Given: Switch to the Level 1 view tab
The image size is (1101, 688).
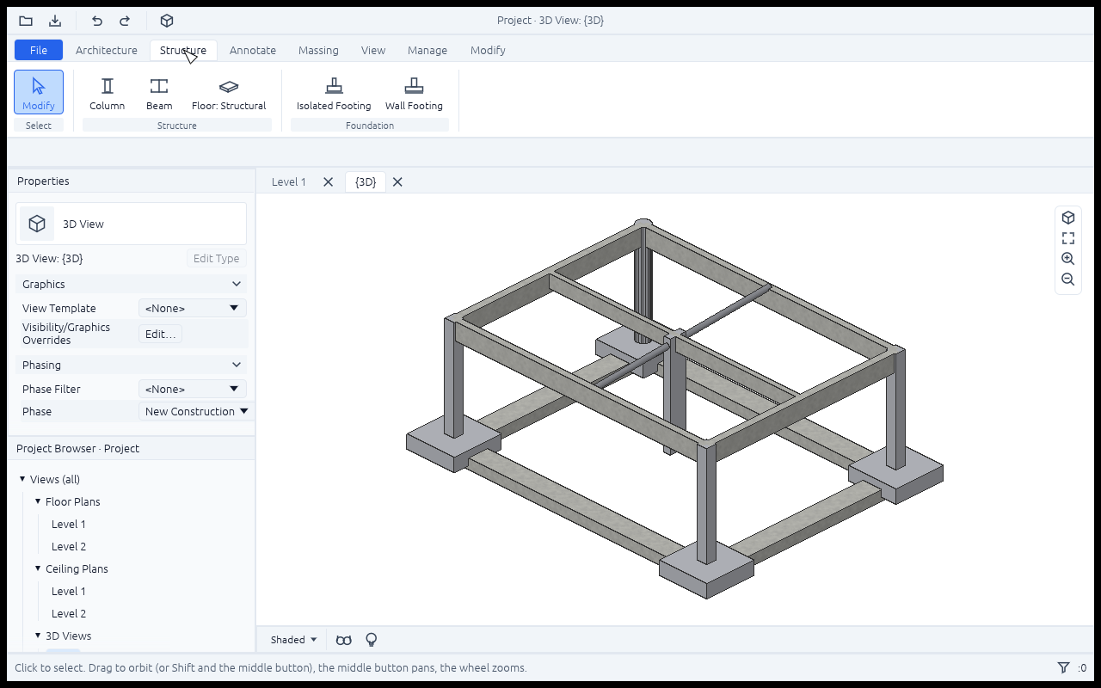Looking at the screenshot, I should [289, 181].
